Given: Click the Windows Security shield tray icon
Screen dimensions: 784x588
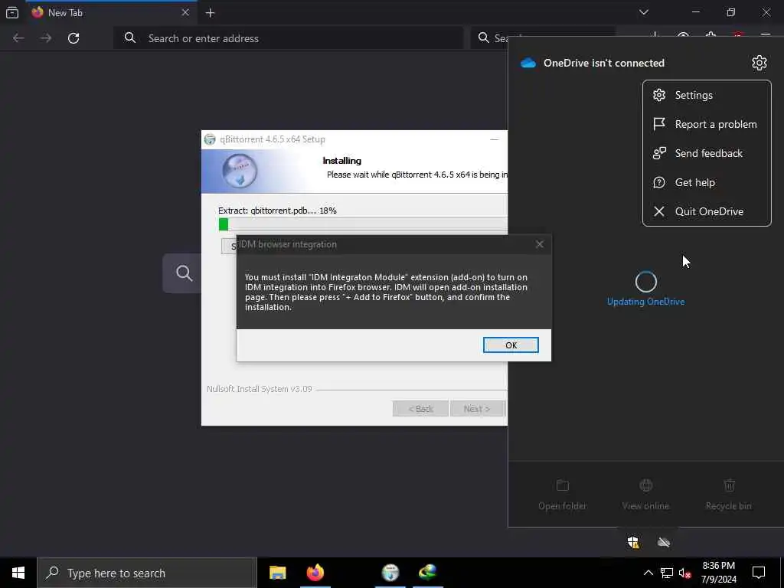Looking at the screenshot, I should (633, 542).
